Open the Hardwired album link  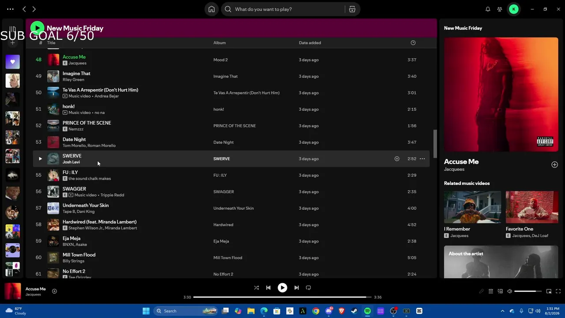[x=223, y=225]
